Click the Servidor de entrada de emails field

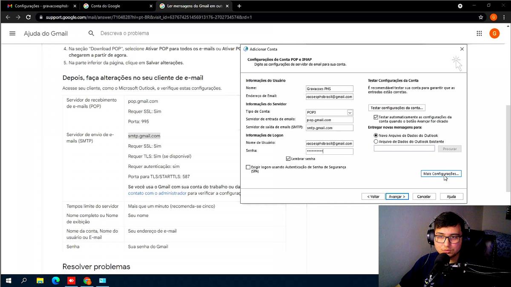[330, 120]
